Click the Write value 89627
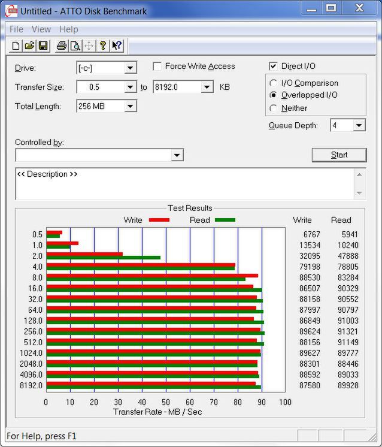The height and width of the screenshot is (447, 382). (310, 353)
